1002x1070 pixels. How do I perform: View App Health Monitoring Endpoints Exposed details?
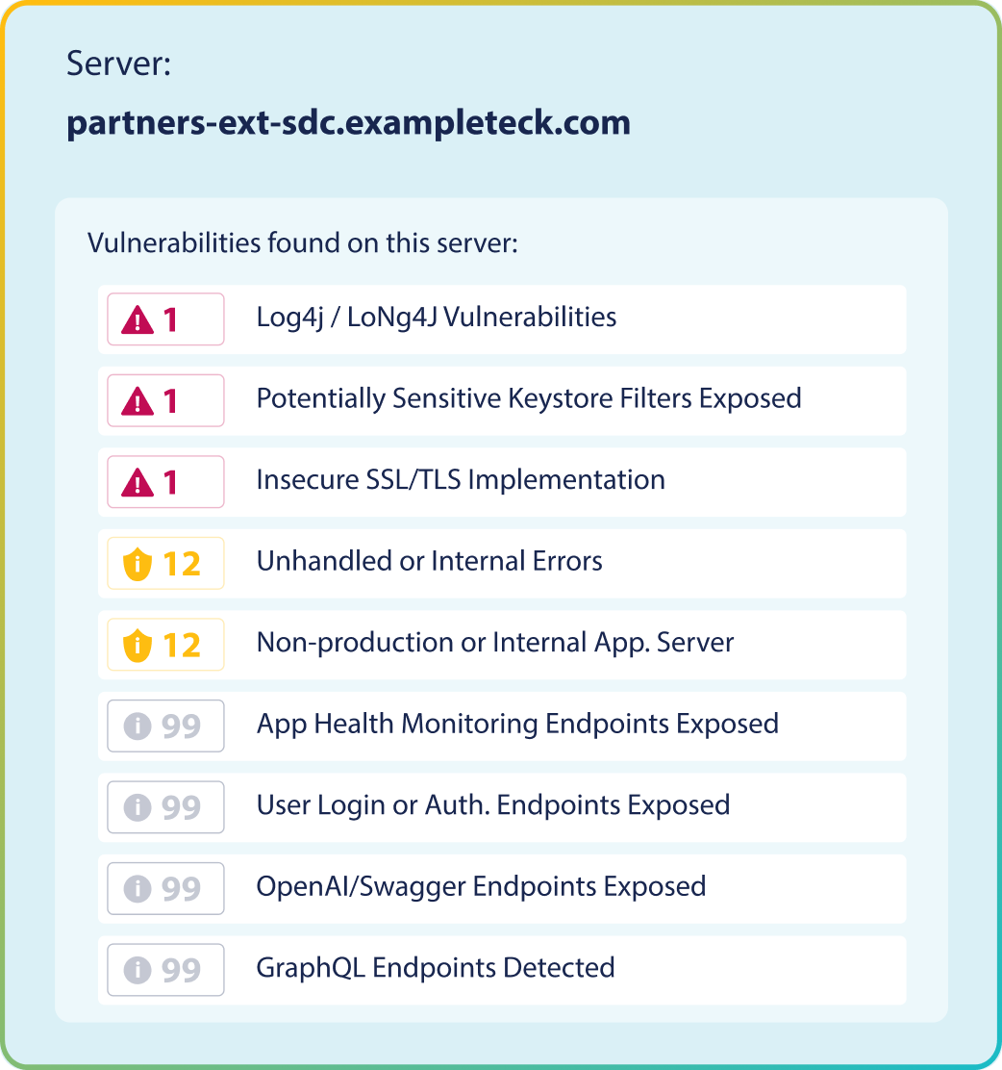tap(517, 724)
